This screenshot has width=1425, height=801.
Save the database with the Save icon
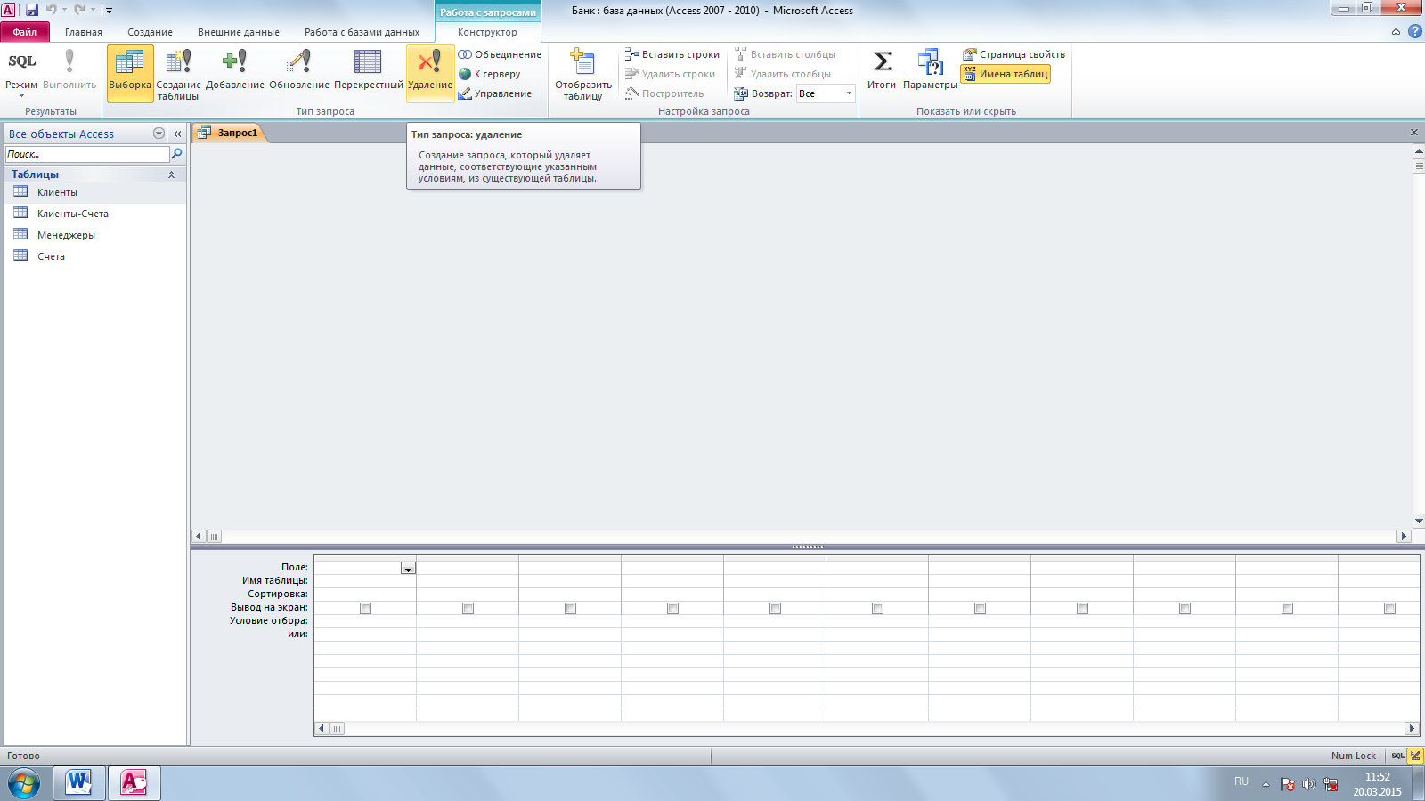pos(32,10)
